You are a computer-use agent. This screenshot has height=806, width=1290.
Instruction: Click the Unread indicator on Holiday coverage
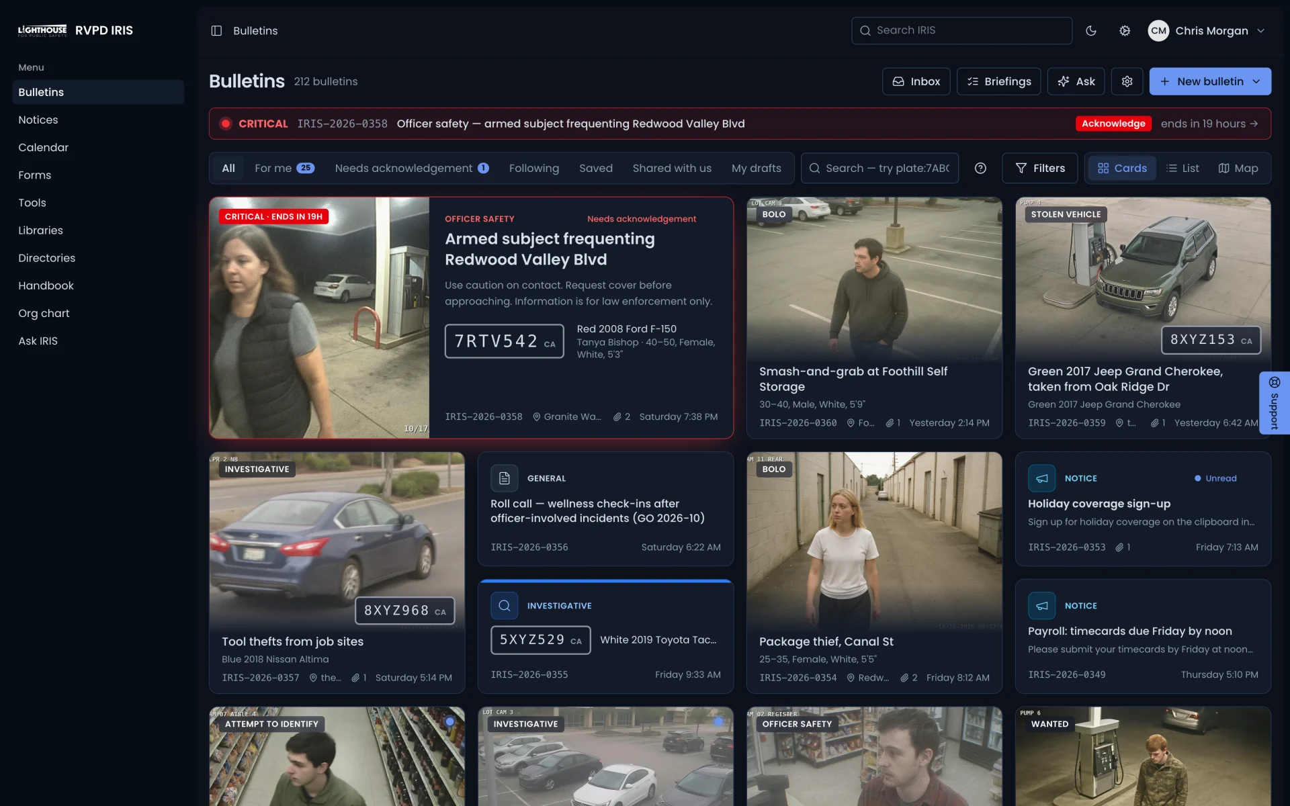1215,478
